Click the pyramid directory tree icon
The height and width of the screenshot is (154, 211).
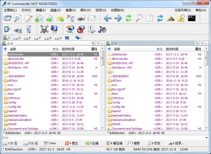coord(171,19)
